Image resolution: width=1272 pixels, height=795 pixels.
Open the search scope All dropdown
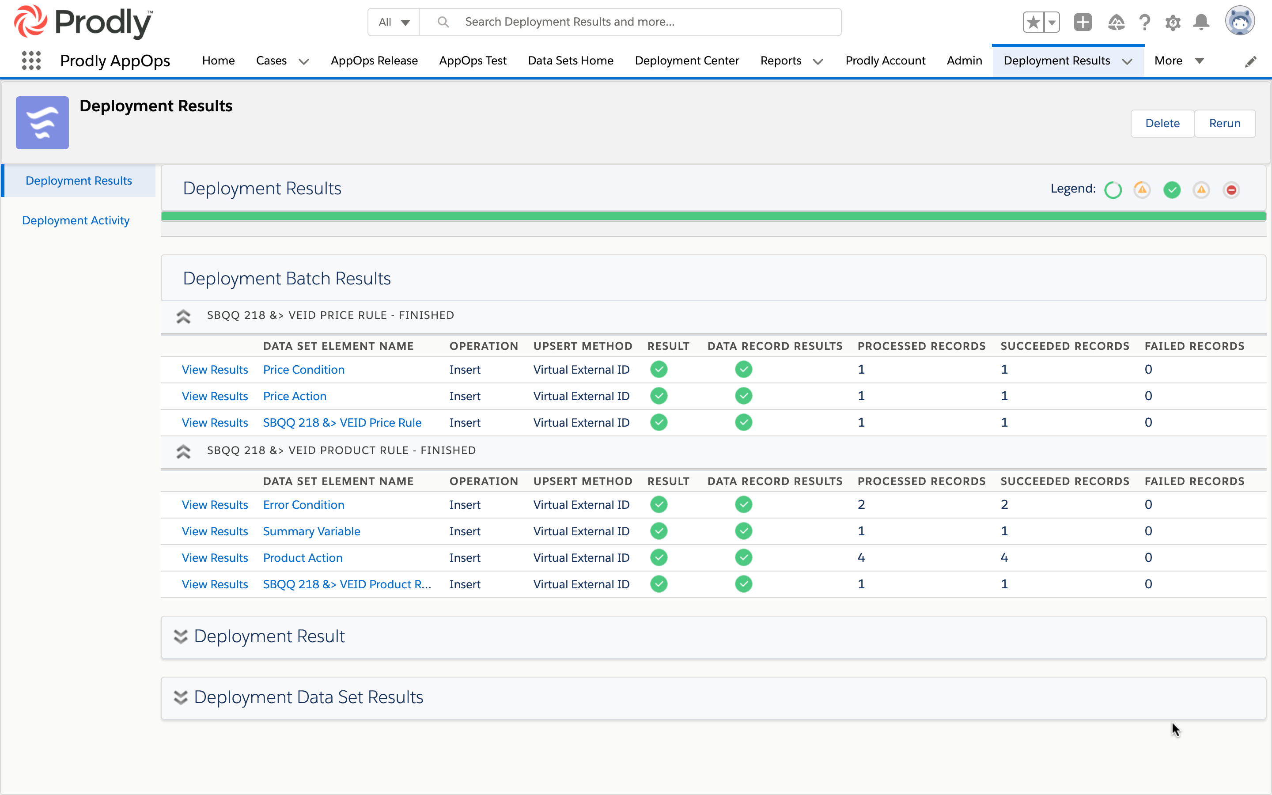pyautogui.click(x=393, y=22)
